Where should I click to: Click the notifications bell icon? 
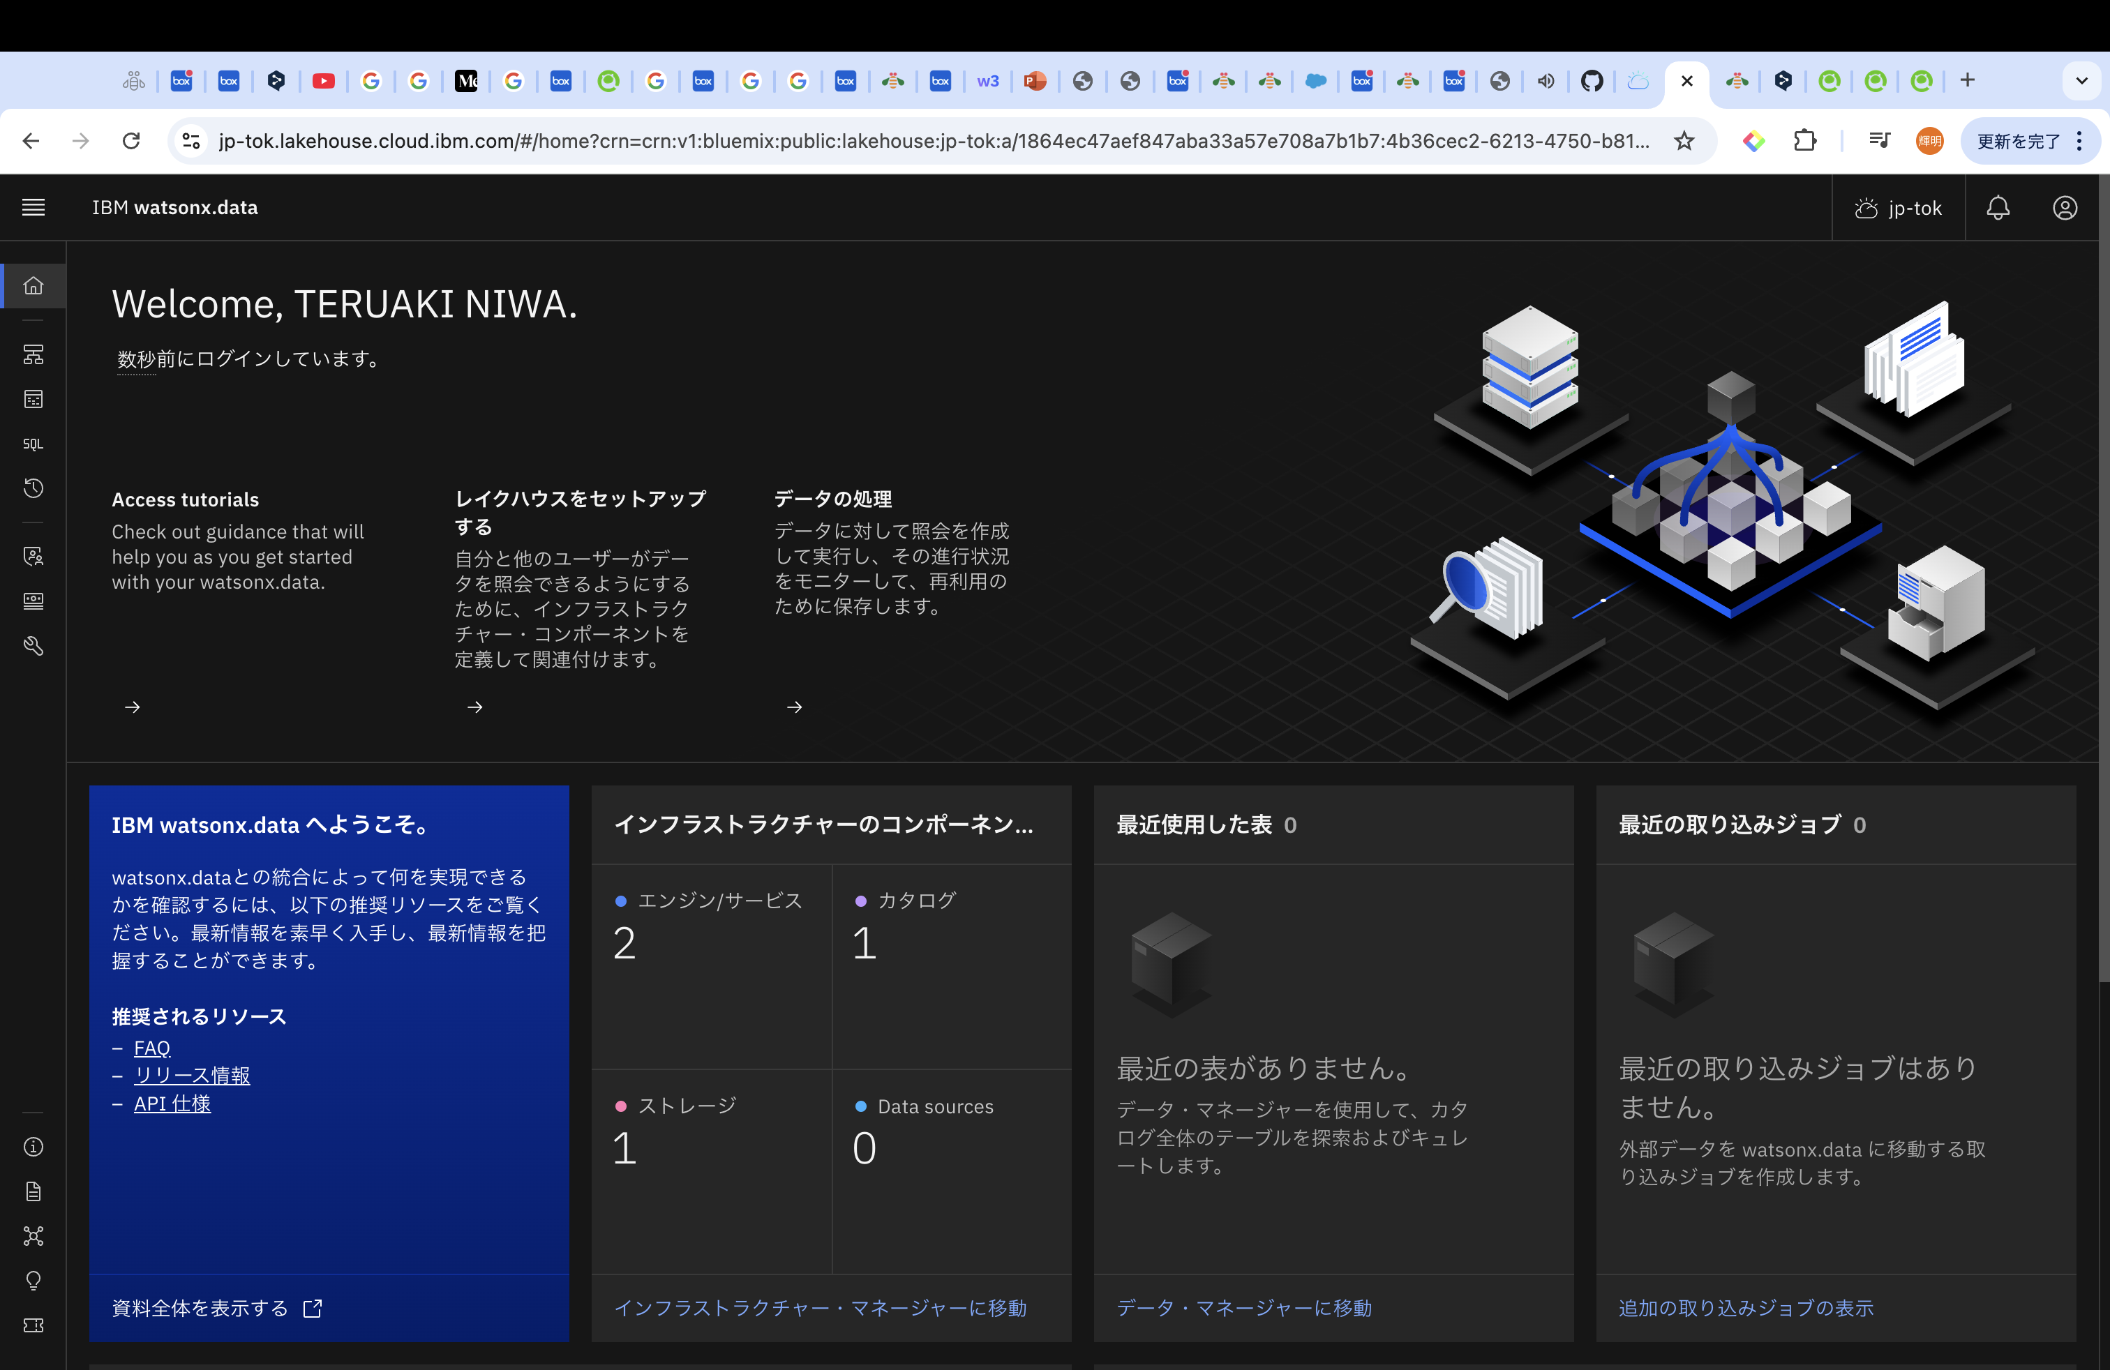(1998, 207)
